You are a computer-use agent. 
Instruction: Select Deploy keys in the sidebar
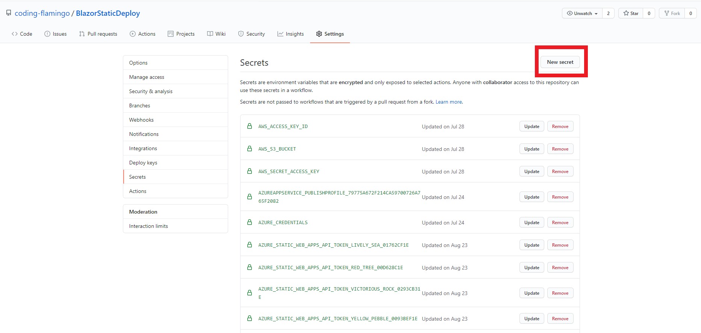point(176,163)
